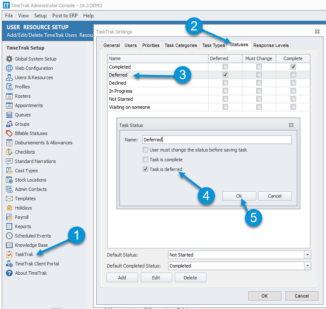Click the status Name input field
This screenshot has width=326, height=309.
click(217, 140)
